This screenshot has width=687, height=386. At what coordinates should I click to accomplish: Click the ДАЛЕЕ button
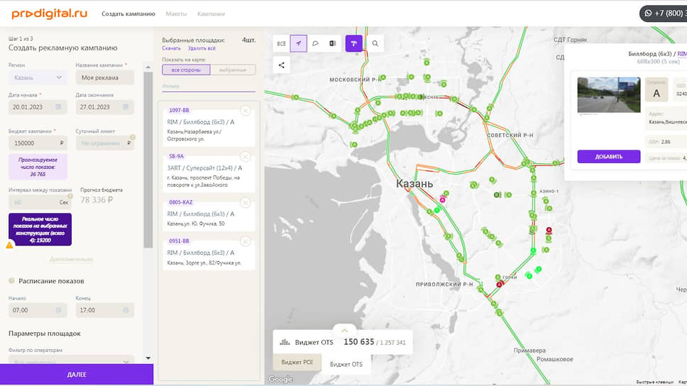pyautogui.click(x=77, y=375)
